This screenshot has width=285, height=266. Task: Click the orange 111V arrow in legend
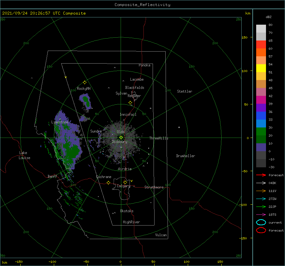pos(261,191)
